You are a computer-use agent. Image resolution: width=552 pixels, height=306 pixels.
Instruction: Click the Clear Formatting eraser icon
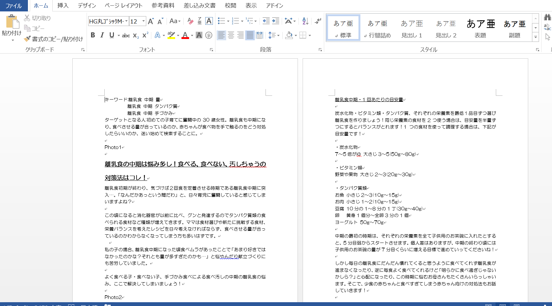[190, 21]
